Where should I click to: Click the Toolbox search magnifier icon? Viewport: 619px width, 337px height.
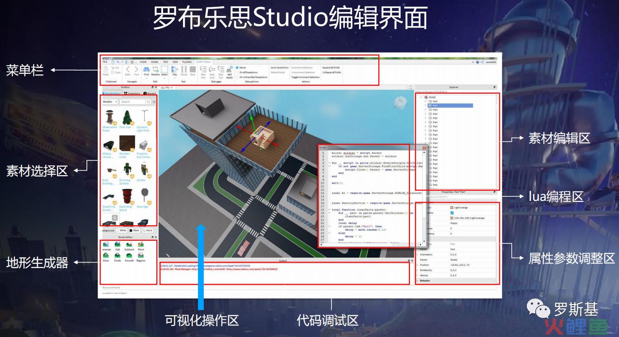(x=148, y=102)
